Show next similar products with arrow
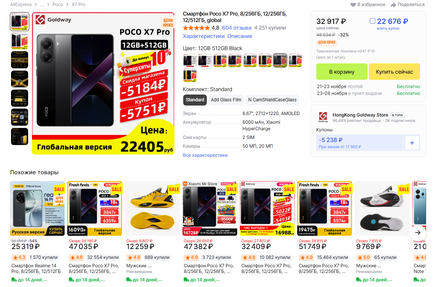The image size is (447, 287). [418, 233]
